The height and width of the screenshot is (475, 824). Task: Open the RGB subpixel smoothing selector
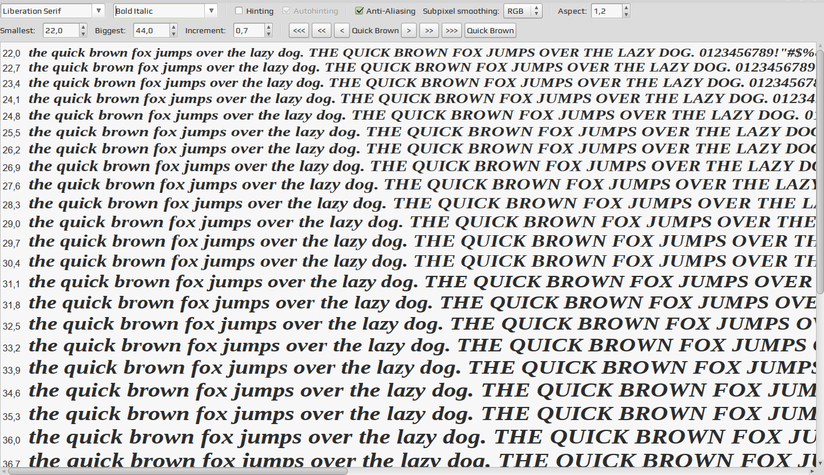pyautogui.click(x=522, y=11)
